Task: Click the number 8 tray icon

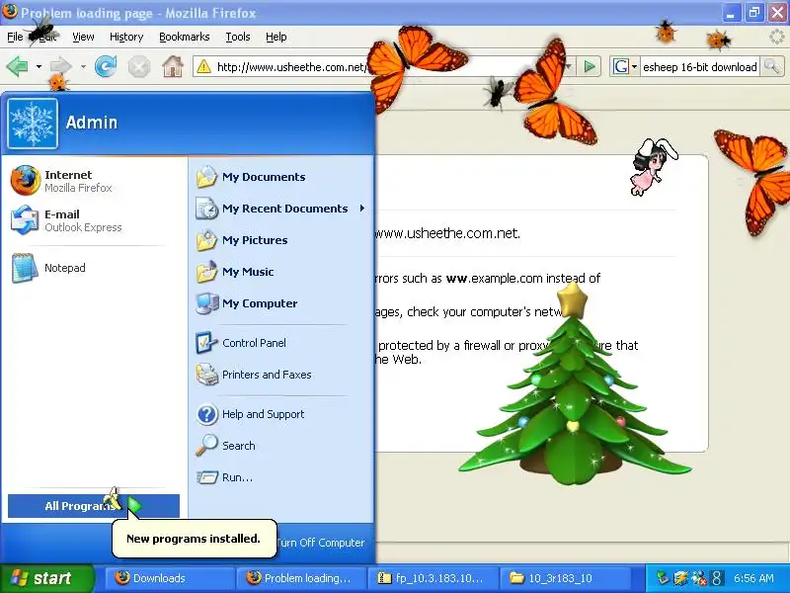Action: (716, 578)
